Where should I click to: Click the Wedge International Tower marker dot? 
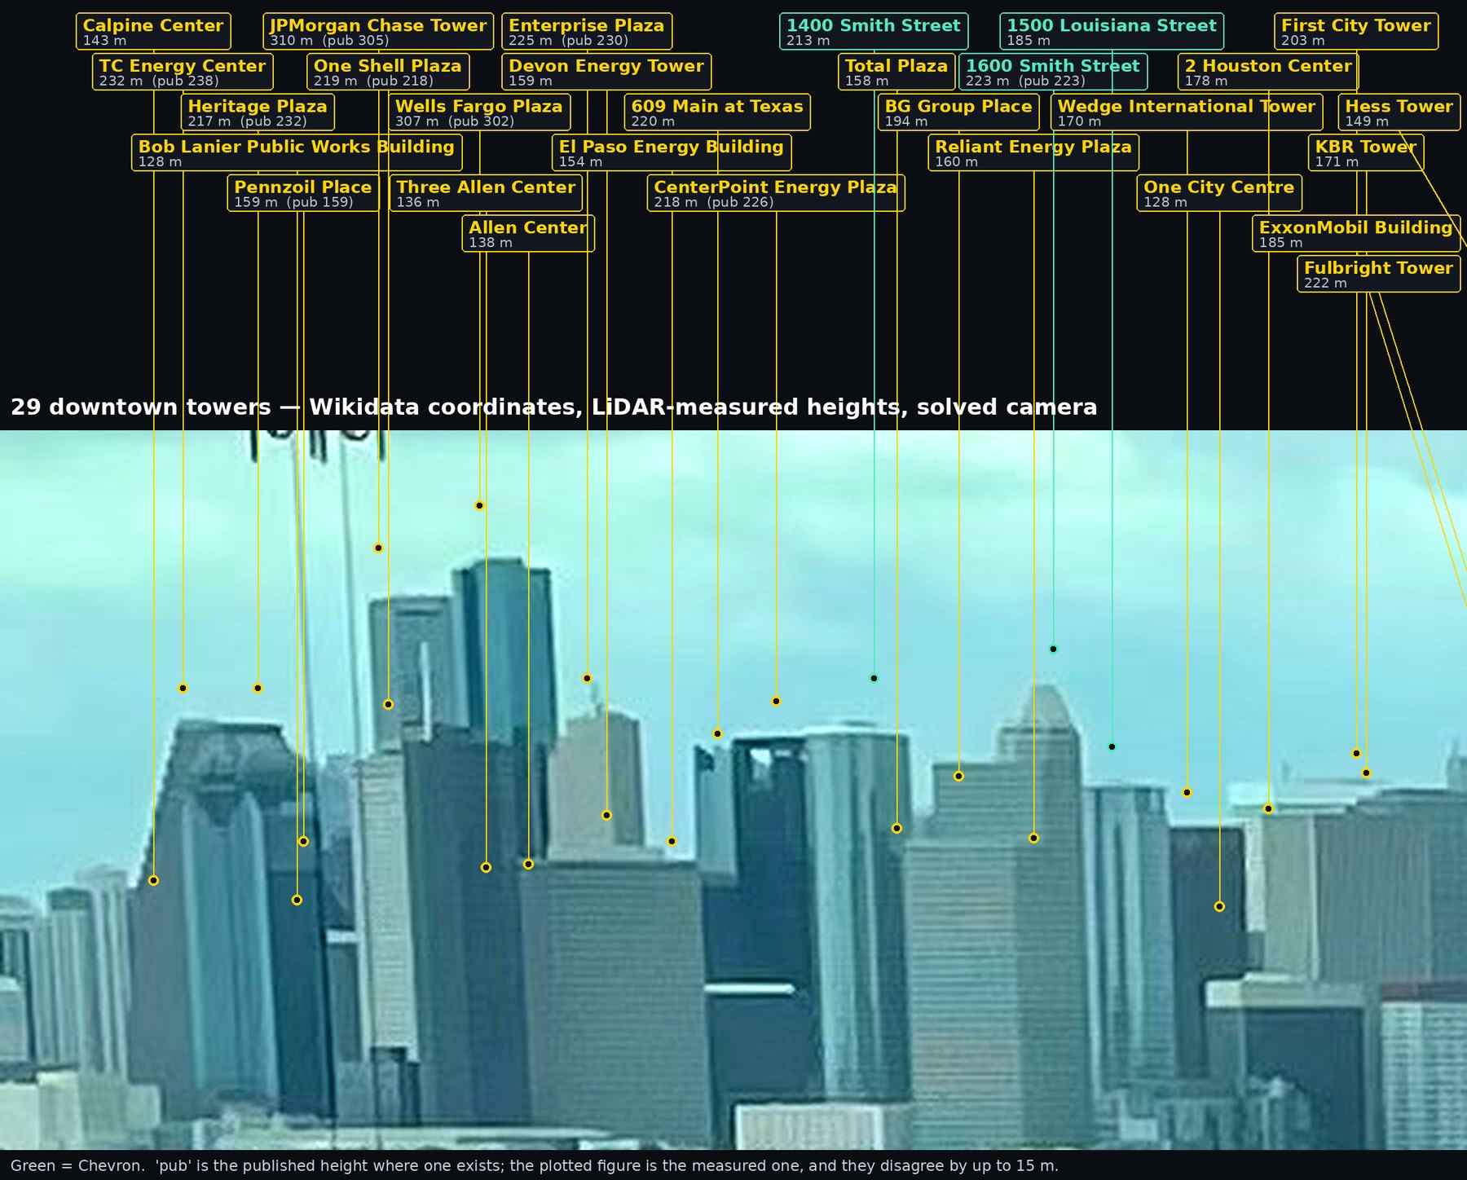click(x=1187, y=793)
